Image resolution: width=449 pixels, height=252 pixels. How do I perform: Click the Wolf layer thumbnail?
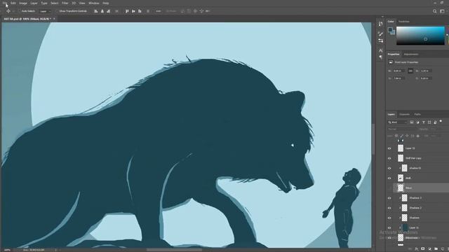tap(401, 178)
